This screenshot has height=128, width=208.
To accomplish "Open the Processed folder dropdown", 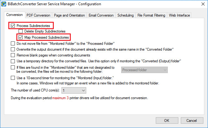I will coord(144,70).
